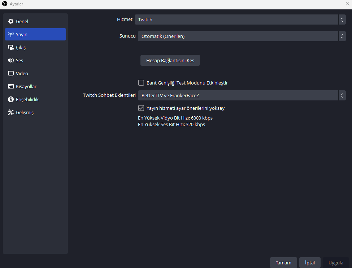The width and height of the screenshot is (352, 268).
Task: Click the En Yüksek Ses Bit Hızı text
Action: [171, 125]
